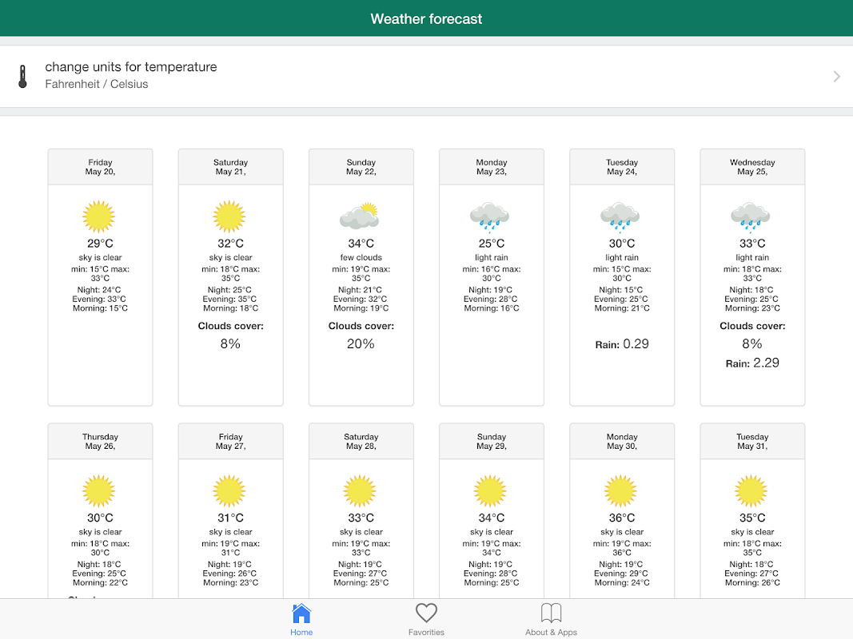Select the Wednesday May 25 header
Image resolution: width=853 pixels, height=639 pixels.
tap(752, 167)
